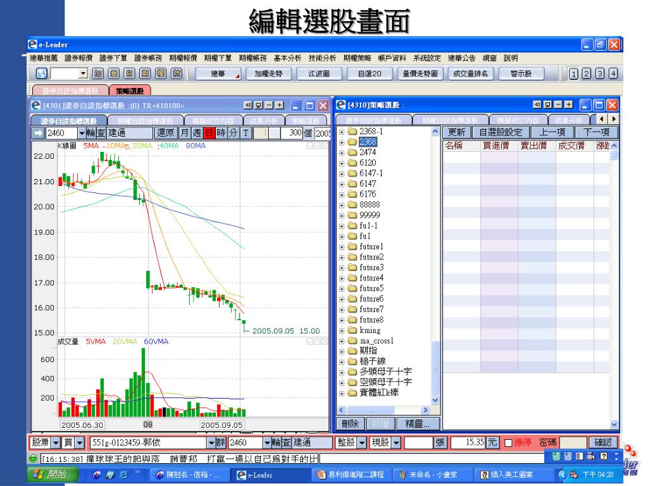Switch to 證券自設指標選股 top tab

pos(70,90)
